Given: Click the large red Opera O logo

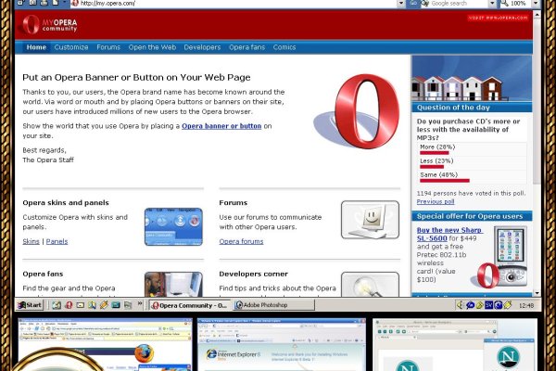Looking at the screenshot, I should (358, 109).
